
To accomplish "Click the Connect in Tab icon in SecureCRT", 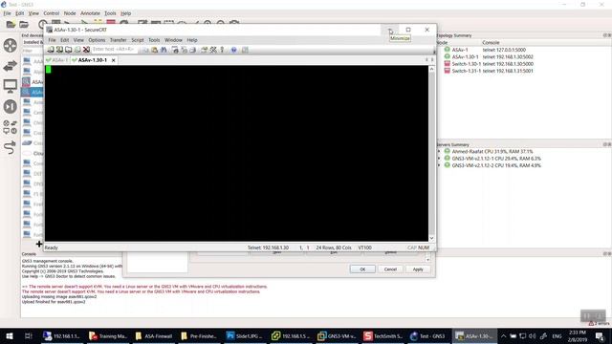I will 68,50.
